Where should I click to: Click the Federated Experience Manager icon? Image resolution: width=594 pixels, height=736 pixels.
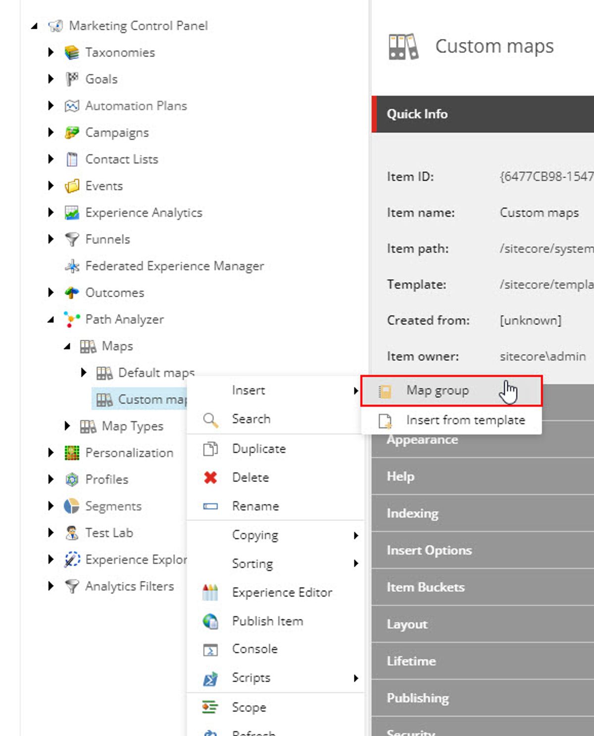(72, 266)
